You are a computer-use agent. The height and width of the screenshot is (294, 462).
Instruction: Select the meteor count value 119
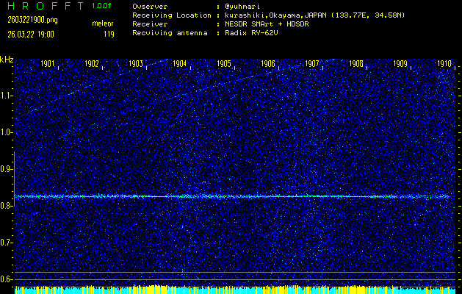tap(109, 34)
